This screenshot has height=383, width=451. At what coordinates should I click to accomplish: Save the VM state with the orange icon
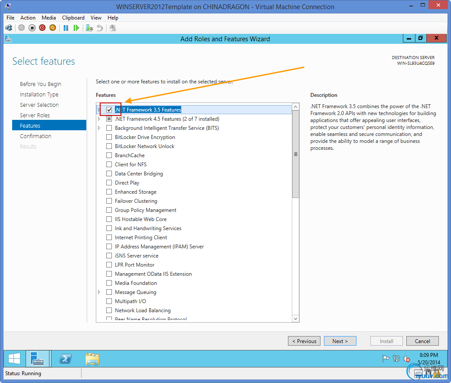click(52, 28)
